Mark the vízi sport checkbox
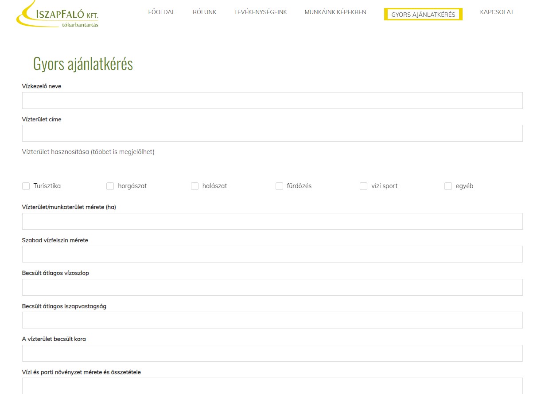The image size is (541, 394). pyautogui.click(x=364, y=186)
